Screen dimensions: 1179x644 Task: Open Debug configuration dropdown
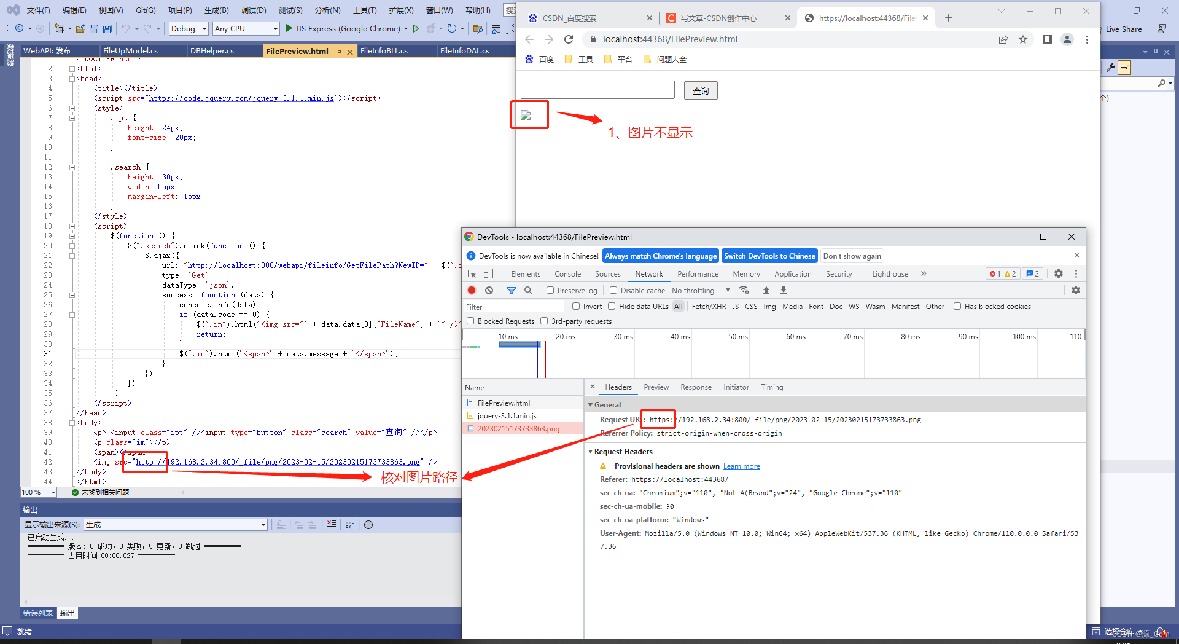pos(189,28)
